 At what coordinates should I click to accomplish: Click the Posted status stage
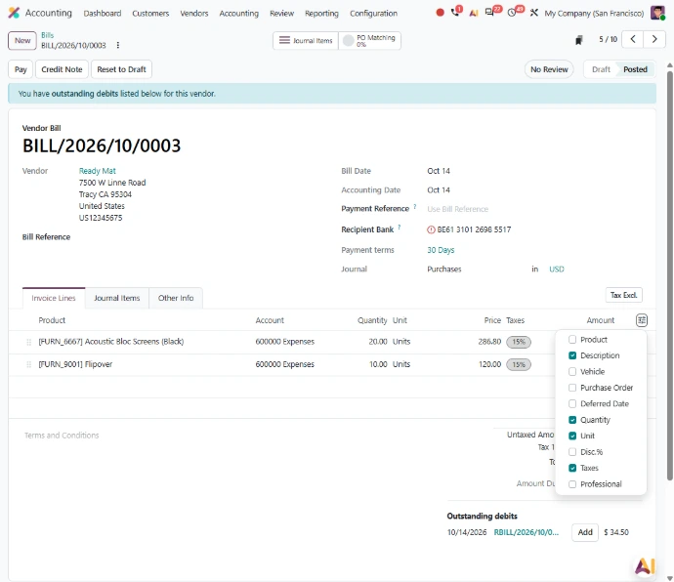[x=635, y=69]
